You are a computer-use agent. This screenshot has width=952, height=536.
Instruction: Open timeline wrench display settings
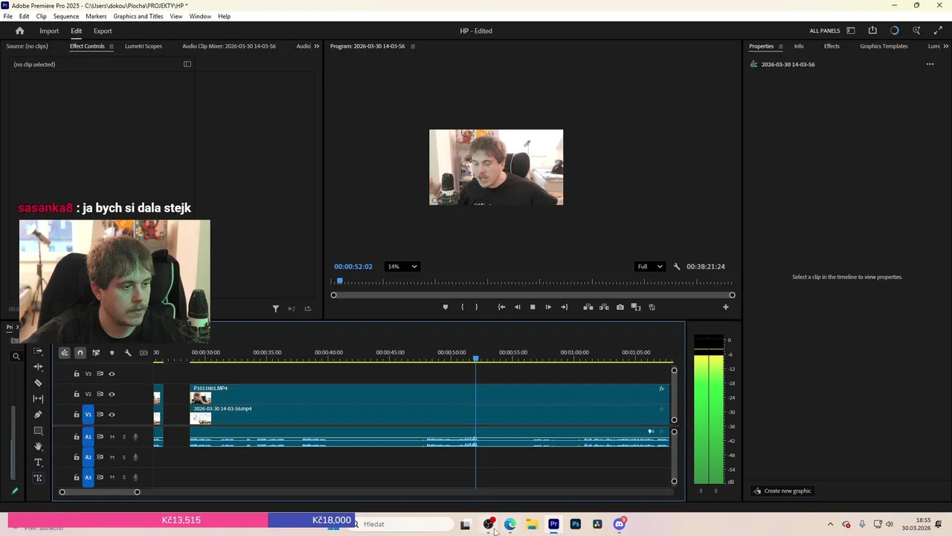(x=128, y=353)
